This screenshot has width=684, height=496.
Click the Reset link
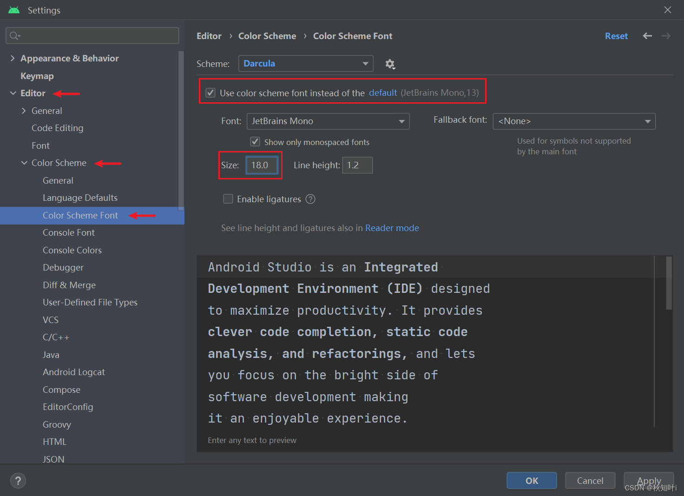point(616,36)
